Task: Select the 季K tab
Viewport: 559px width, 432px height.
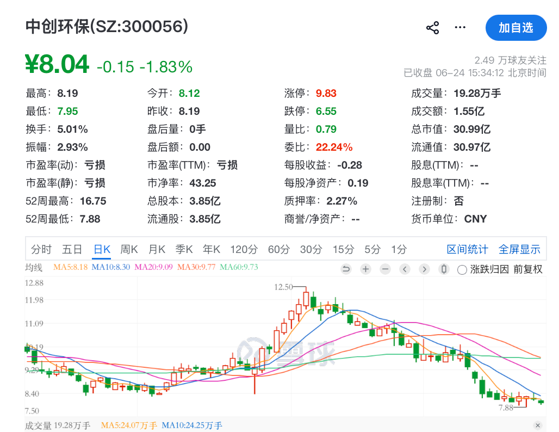Action: [x=184, y=249]
